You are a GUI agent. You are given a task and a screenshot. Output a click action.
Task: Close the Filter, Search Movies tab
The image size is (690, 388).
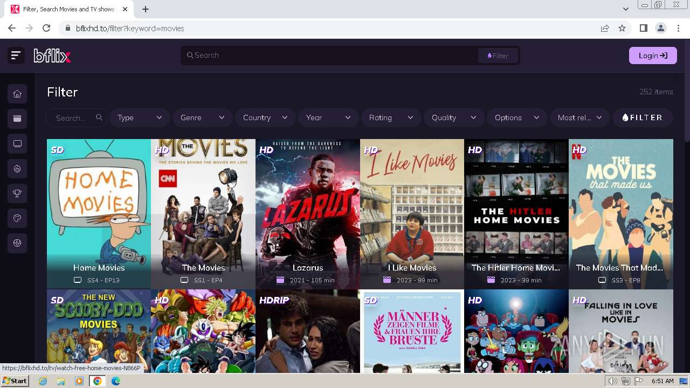pos(126,9)
